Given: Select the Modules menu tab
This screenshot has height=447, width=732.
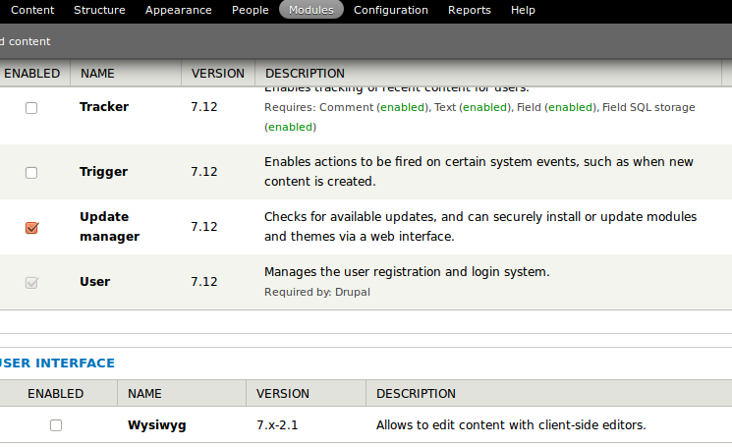Looking at the screenshot, I should 310,10.
